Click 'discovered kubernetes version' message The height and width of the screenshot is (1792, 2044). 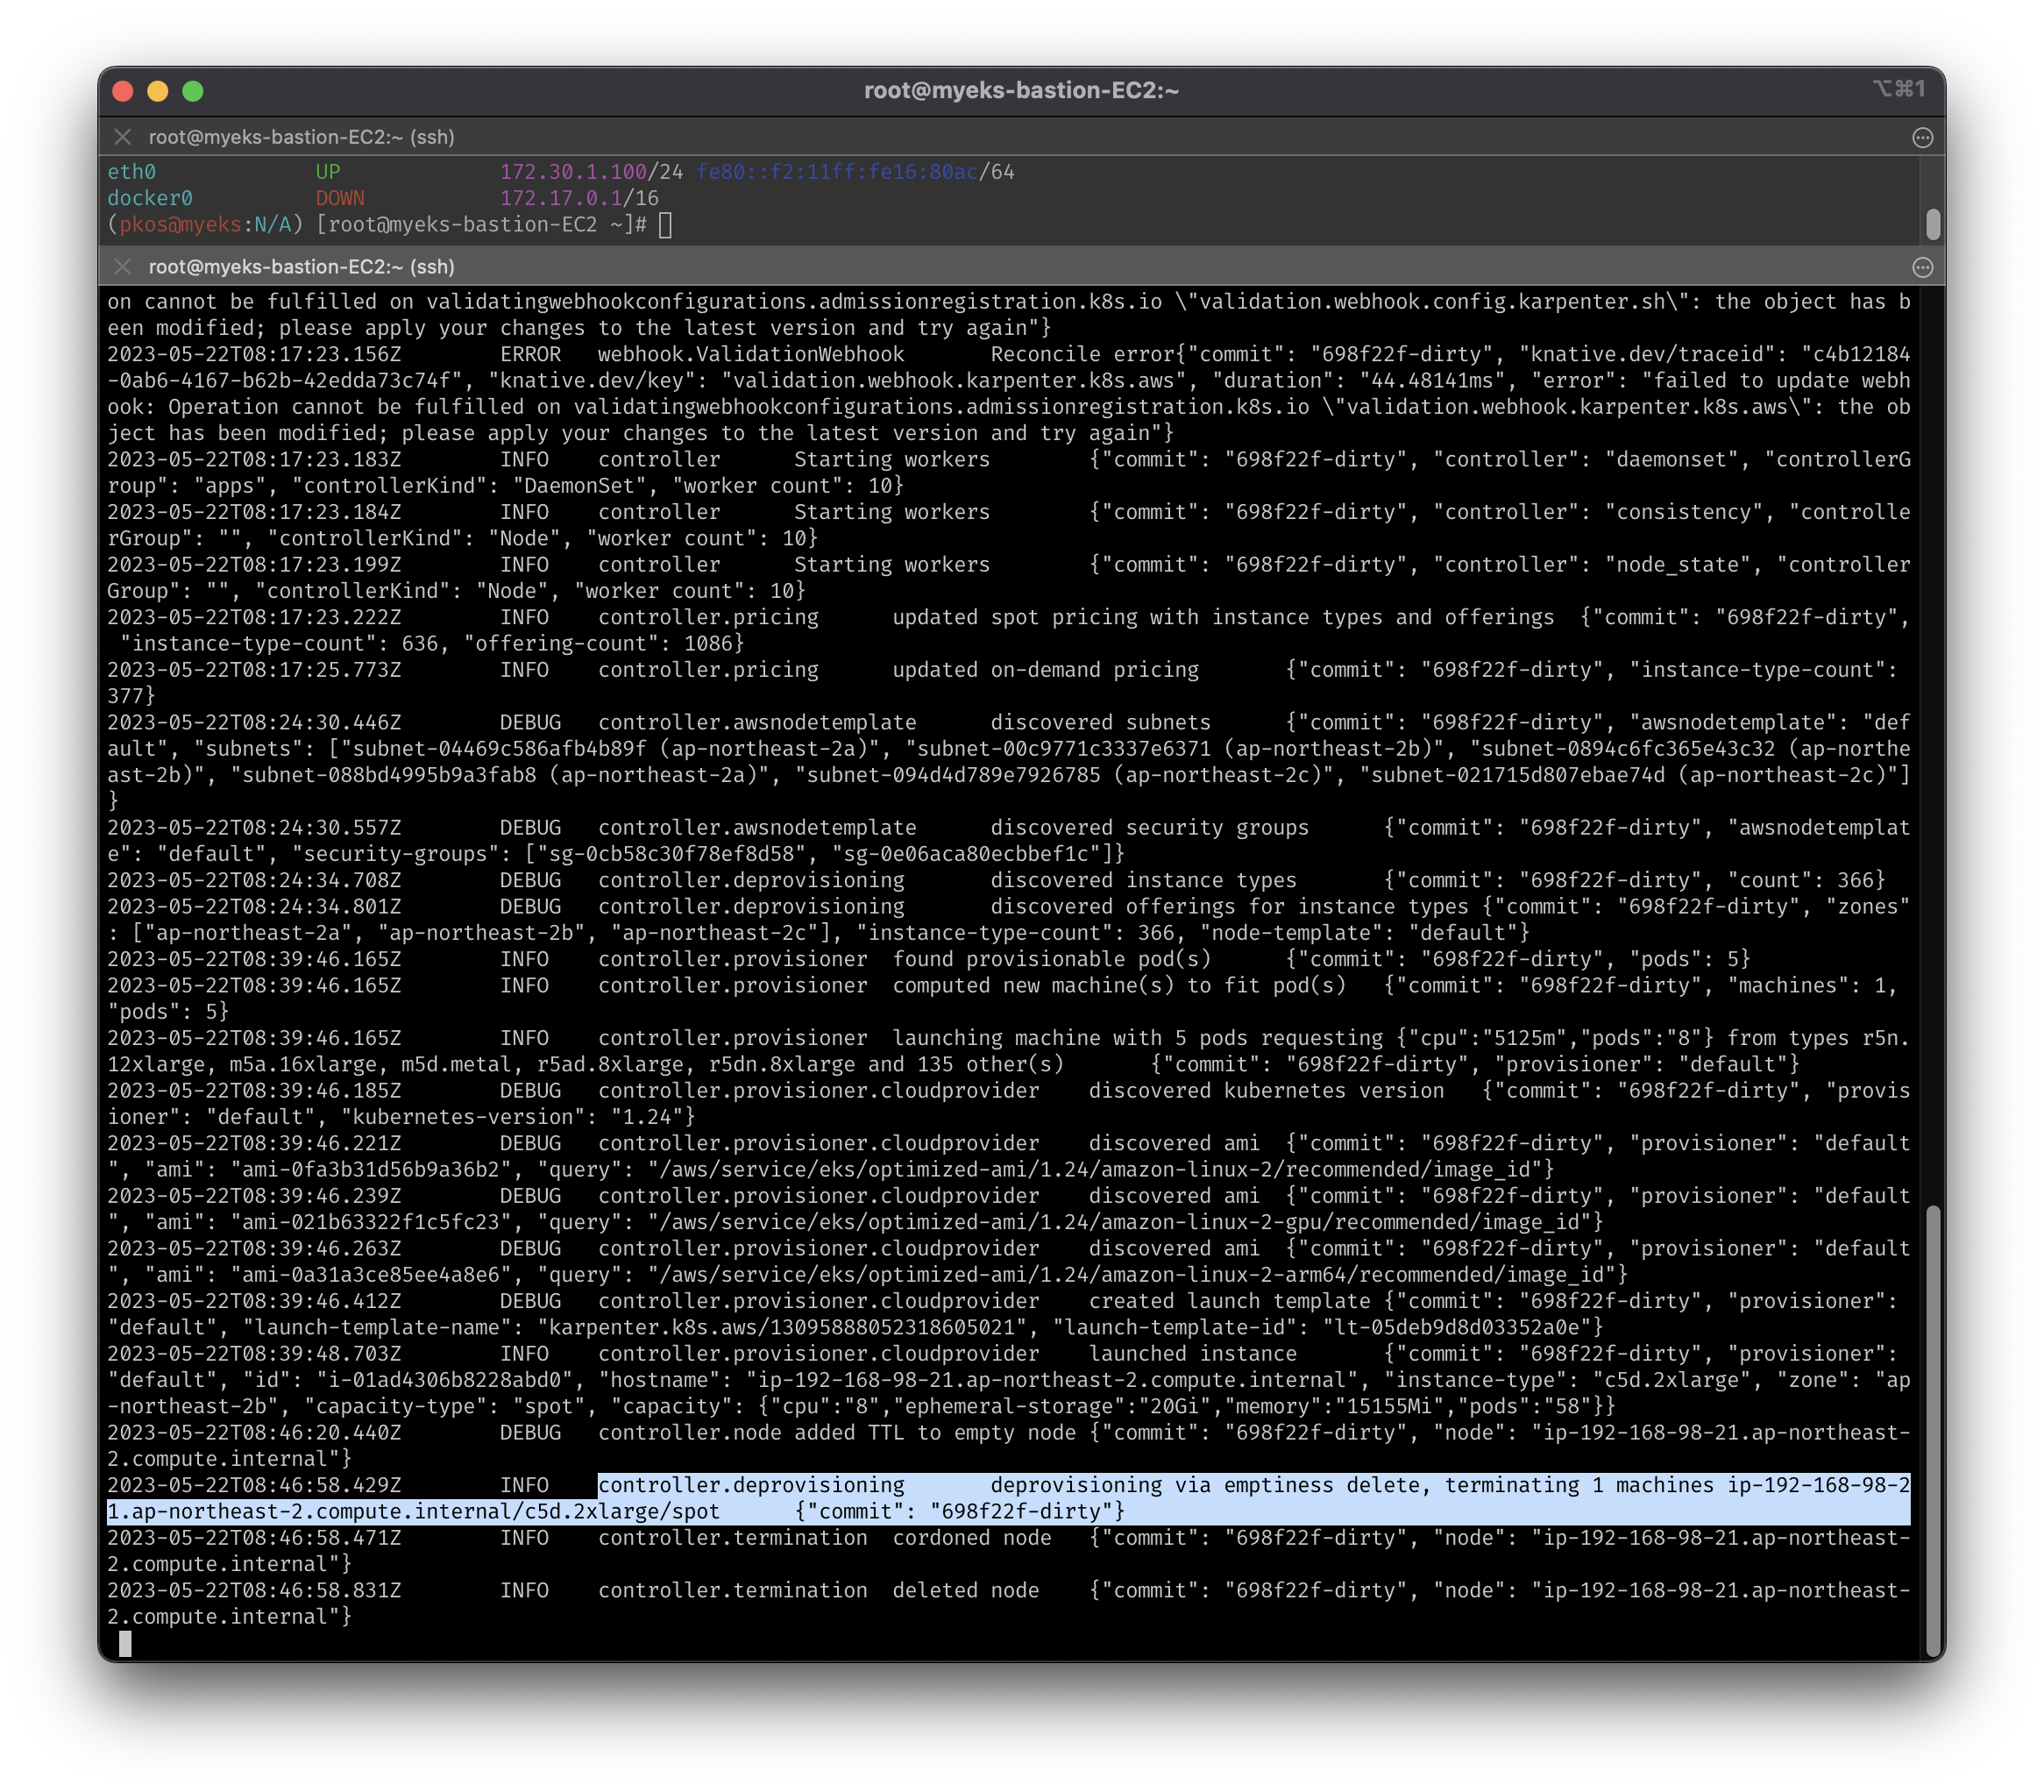tap(1267, 1091)
